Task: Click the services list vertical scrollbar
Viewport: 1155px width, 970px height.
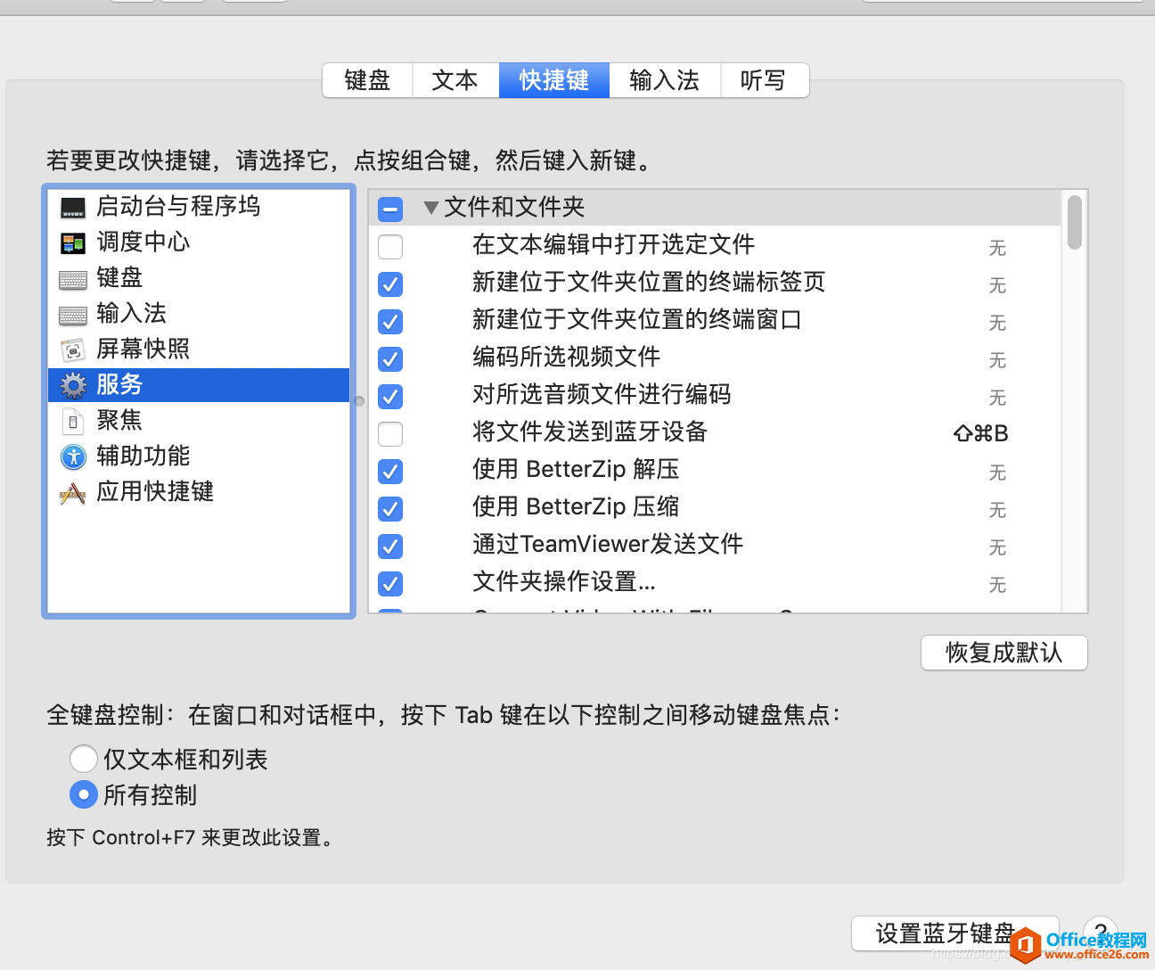Action: [1075, 222]
